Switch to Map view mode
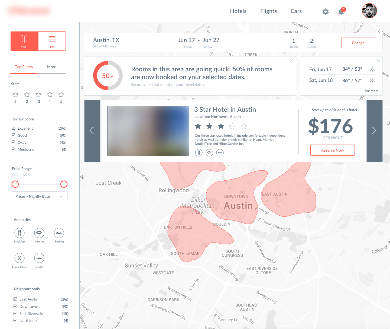The image size is (390, 329). (x=24, y=41)
